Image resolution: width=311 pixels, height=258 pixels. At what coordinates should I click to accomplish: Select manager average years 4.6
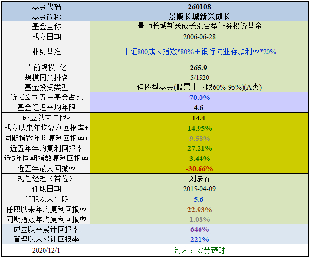(x=199, y=108)
